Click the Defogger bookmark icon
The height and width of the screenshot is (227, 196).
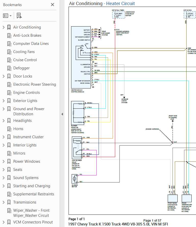[9, 68]
